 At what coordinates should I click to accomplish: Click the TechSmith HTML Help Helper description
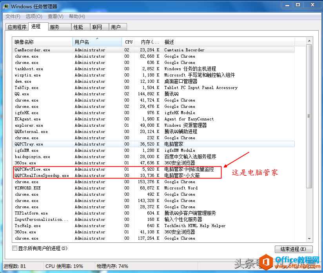coord(195,226)
